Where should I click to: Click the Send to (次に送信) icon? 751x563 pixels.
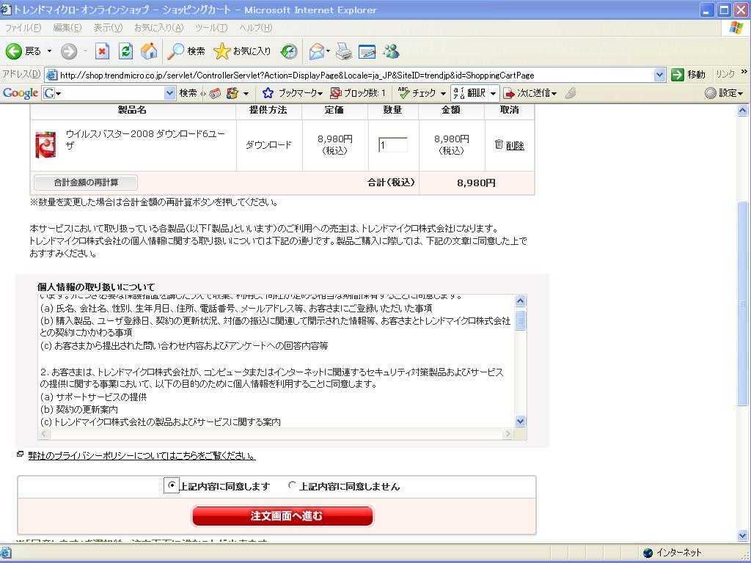pyautogui.click(x=510, y=93)
